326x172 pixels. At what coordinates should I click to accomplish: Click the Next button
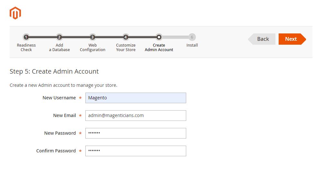[x=292, y=39]
